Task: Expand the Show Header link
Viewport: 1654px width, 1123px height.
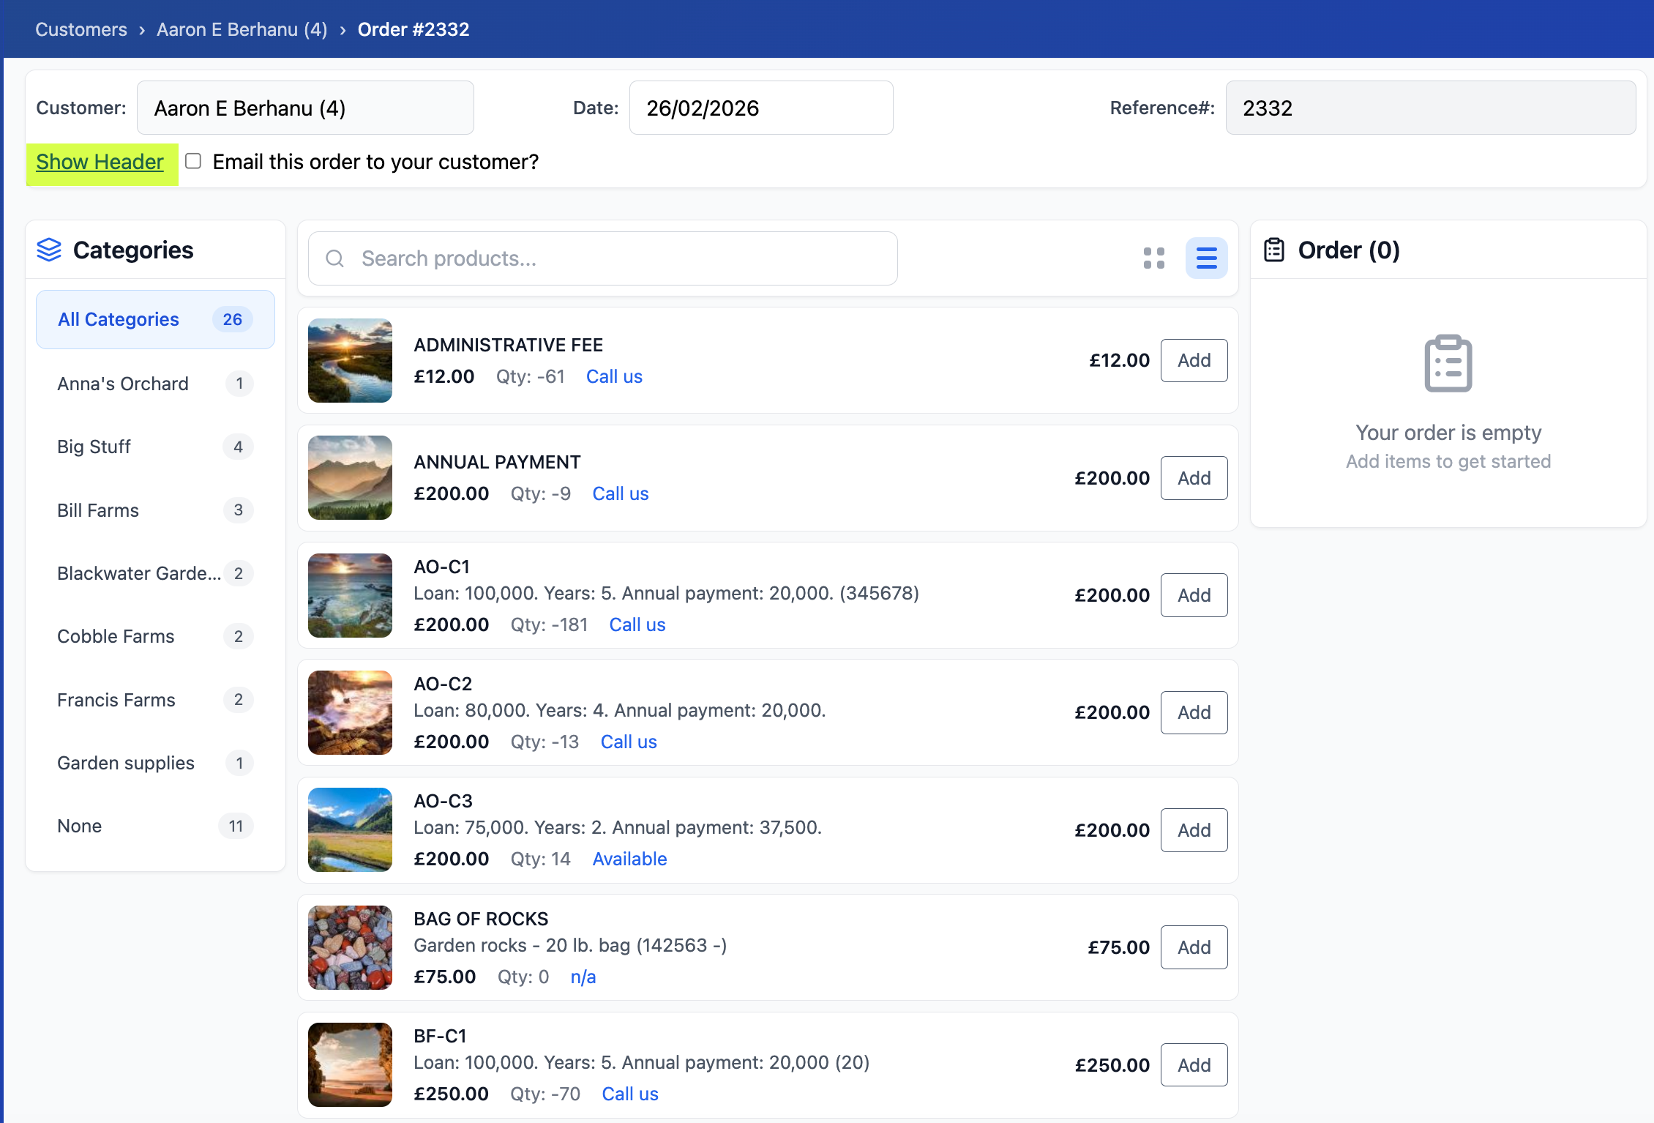Action: coord(100,162)
